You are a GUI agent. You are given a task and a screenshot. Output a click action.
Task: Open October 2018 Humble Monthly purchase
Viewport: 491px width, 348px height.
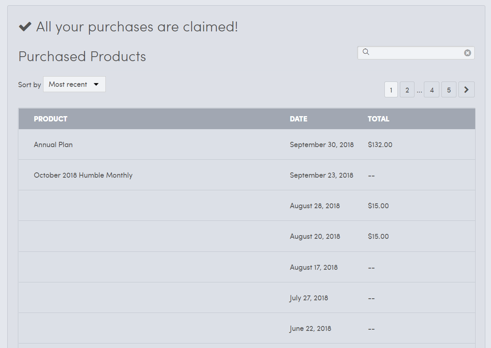(83, 175)
